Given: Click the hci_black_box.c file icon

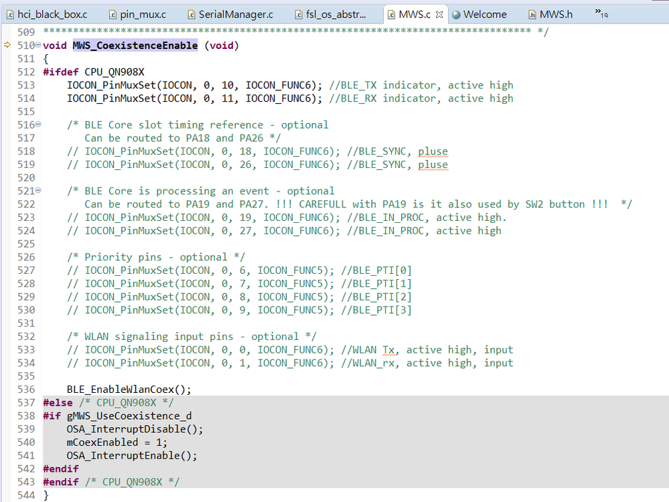Looking at the screenshot, I should (x=10, y=15).
